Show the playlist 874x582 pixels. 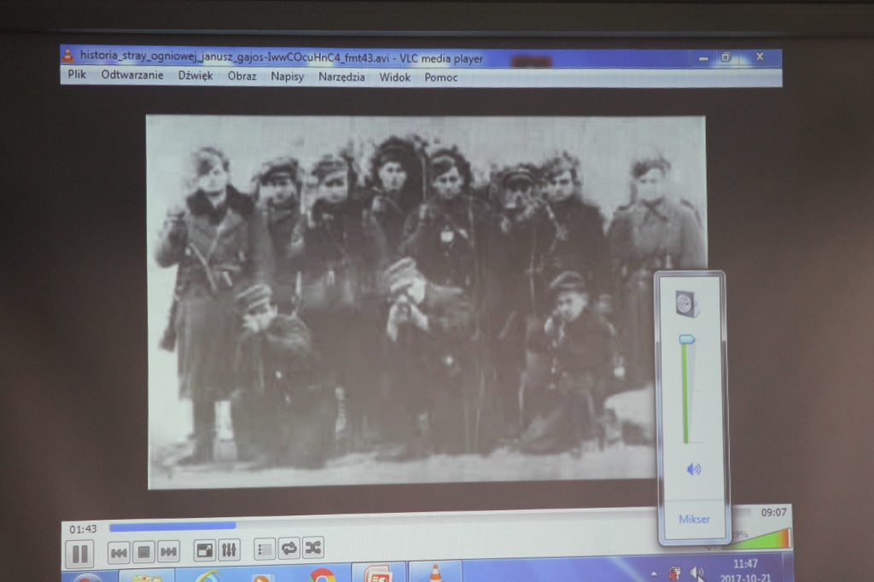click(x=265, y=549)
